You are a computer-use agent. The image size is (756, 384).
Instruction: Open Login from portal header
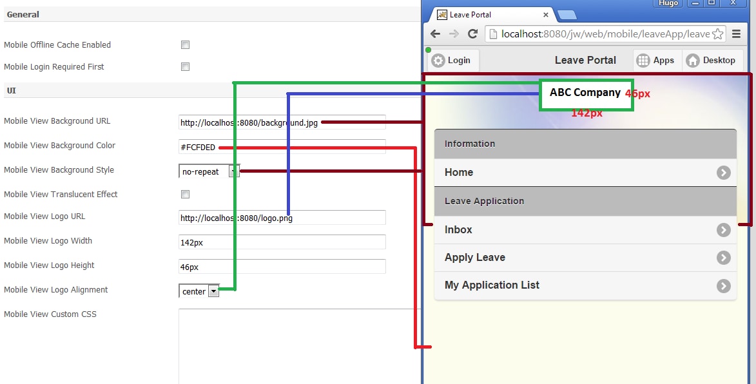point(453,60)
